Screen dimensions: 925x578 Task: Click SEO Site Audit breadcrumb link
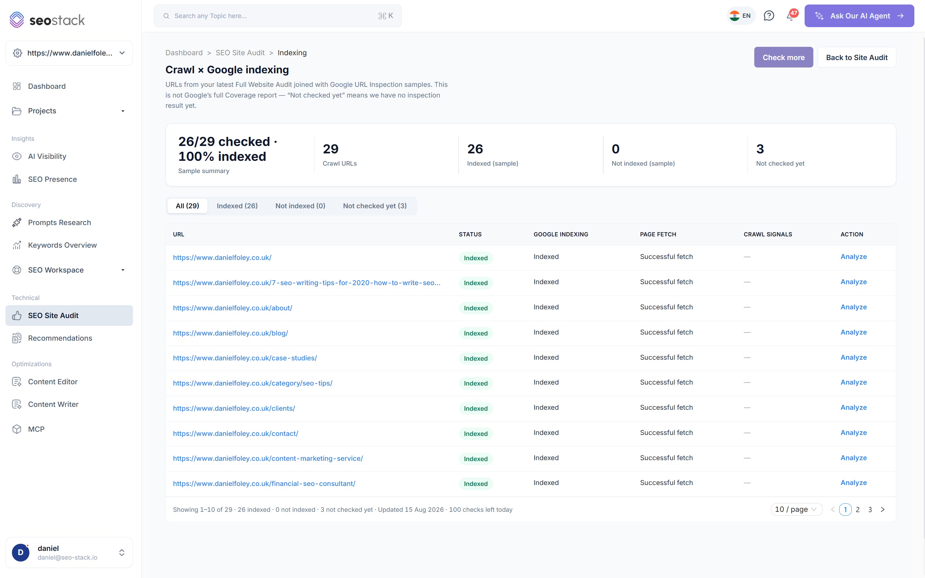pyautogui.click(x=240, y=53)
